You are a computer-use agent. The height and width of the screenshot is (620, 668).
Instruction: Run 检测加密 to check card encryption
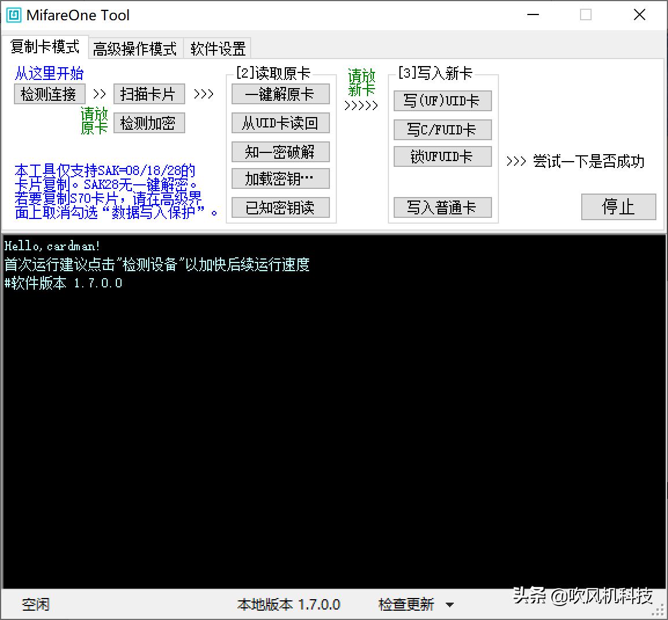tap(149, 122)
